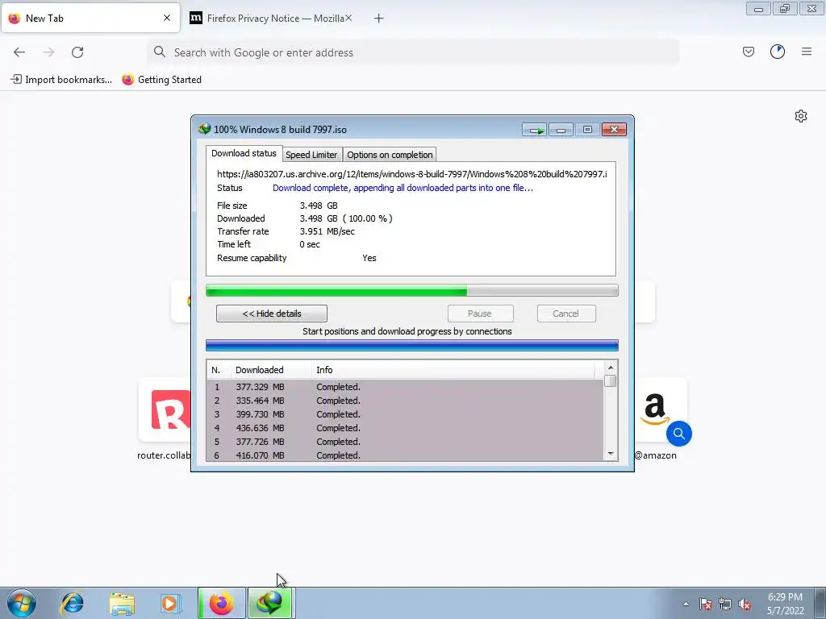826x619 pixels.
Task: Select connection row 377.726 MB
Action: click(x=405, y=442)
